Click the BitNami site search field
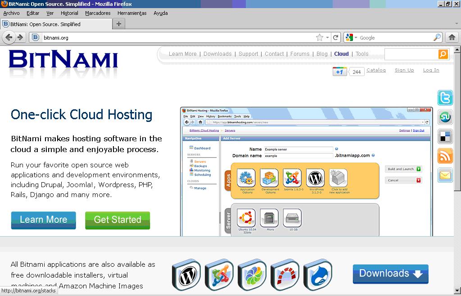The width and height of the screenshot is (461, 296). 412,54
